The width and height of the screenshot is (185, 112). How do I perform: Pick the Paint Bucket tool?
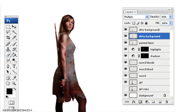tap(14, 55)
